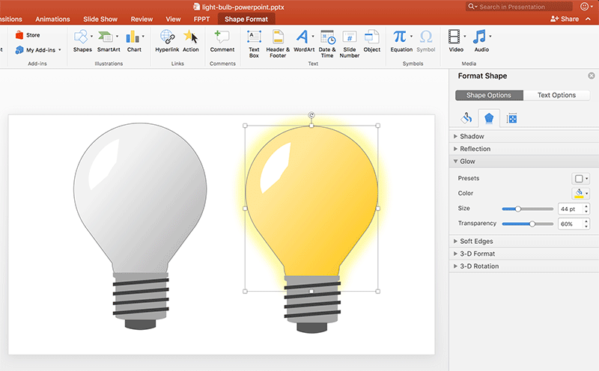Viewport: 599px width, 371px height.
Task: Open the Animations ribbon tab
Action: tap(52, 19)
